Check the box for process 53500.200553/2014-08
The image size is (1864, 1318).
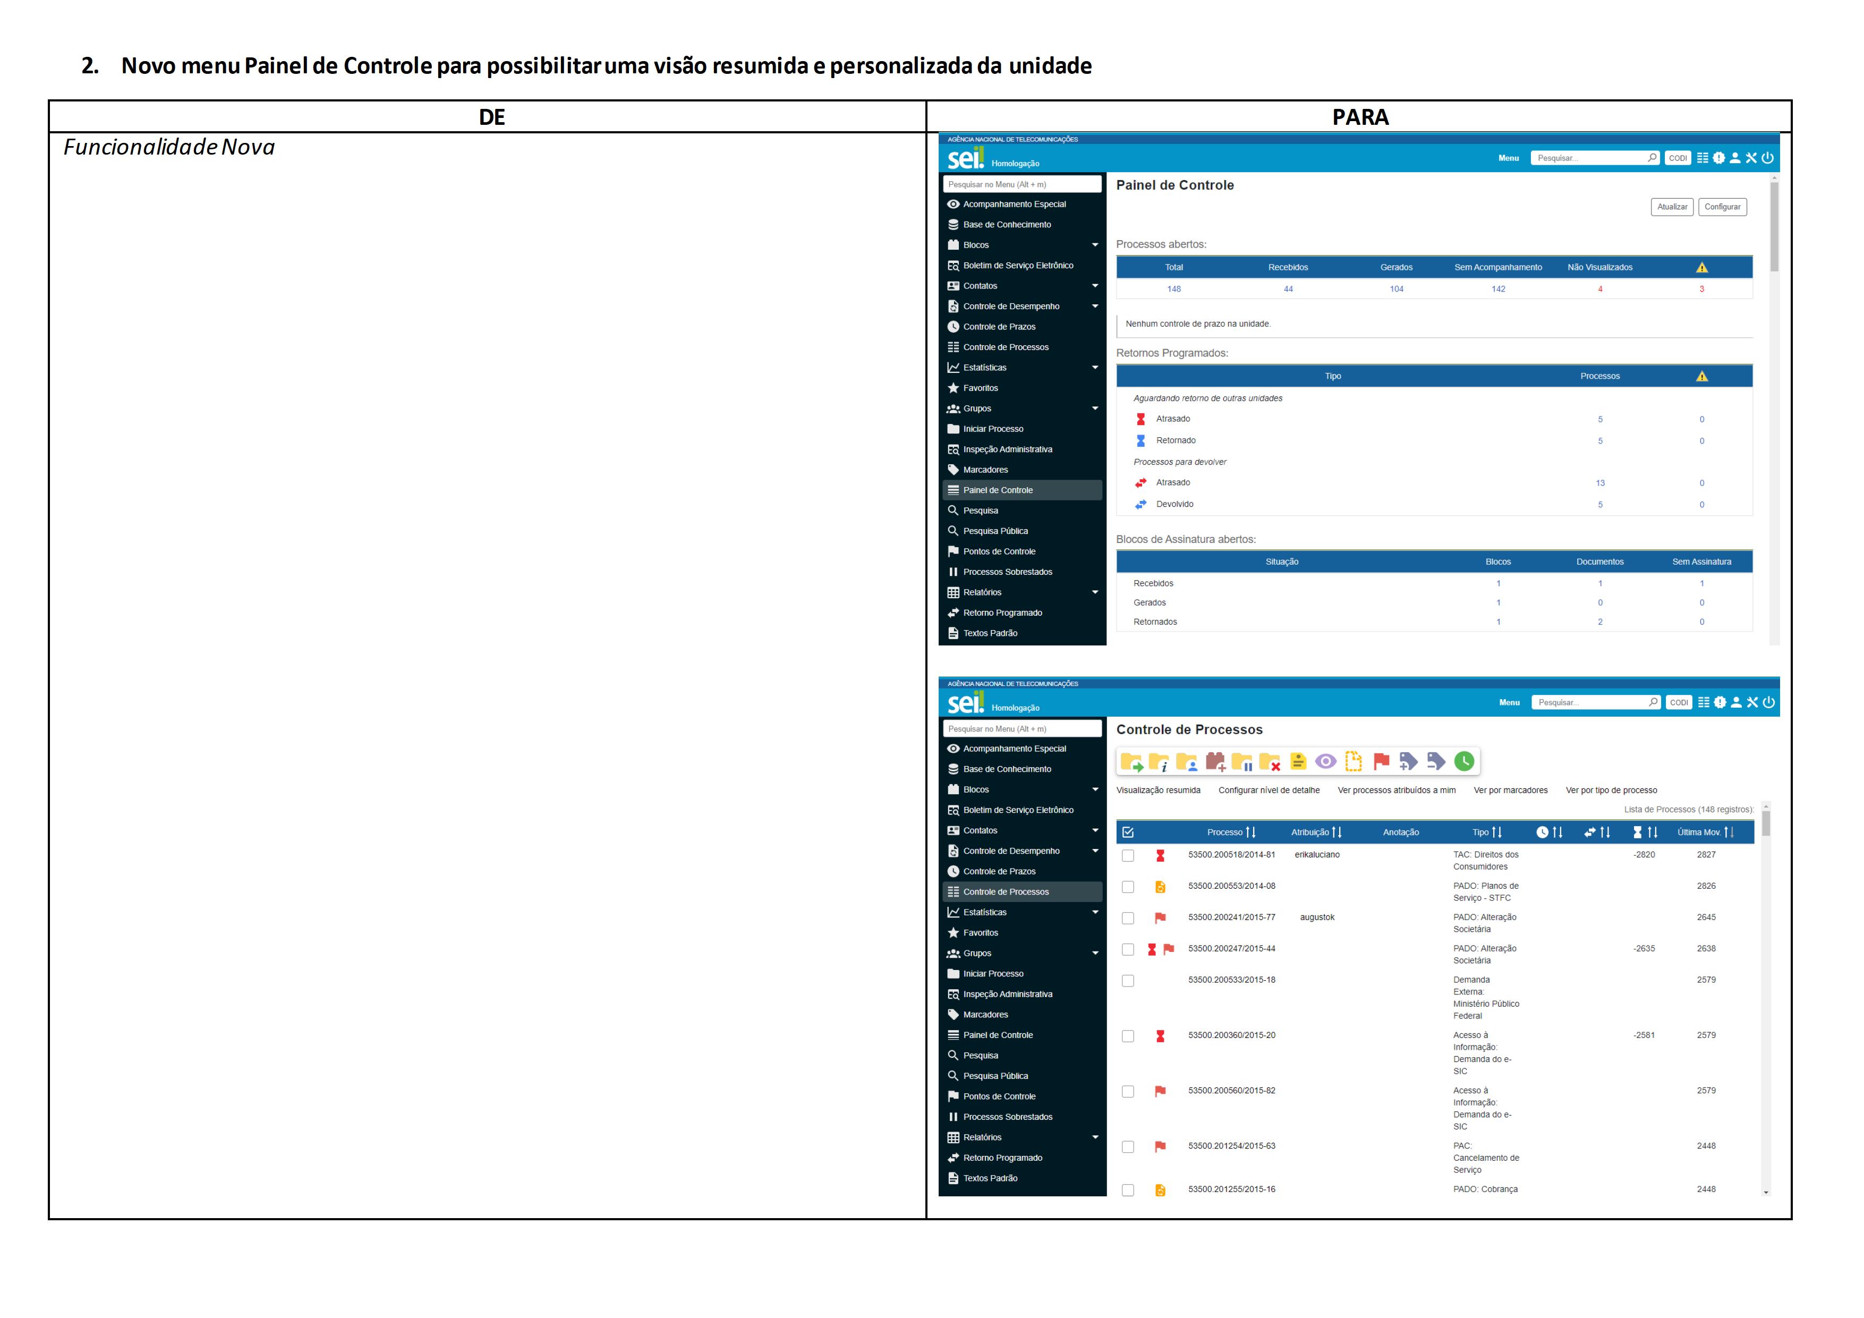(x=1128, y=887)
